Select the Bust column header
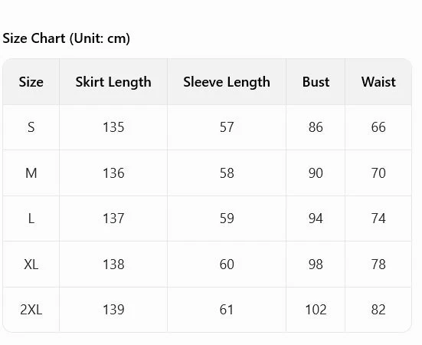422x345 pixels. pos(316,82)
